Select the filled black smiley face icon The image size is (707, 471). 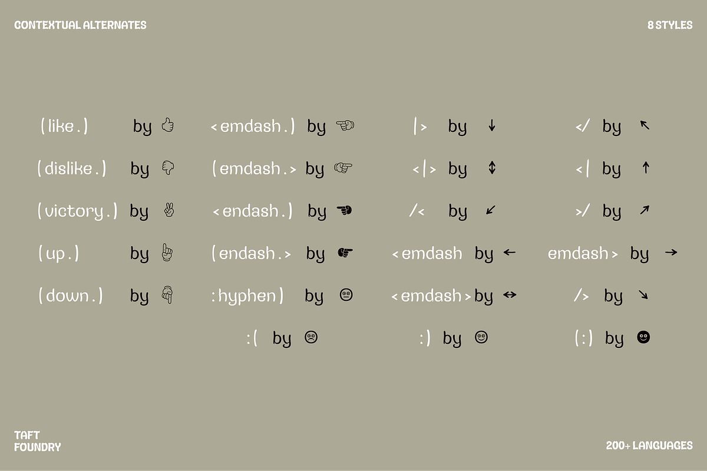643,337
